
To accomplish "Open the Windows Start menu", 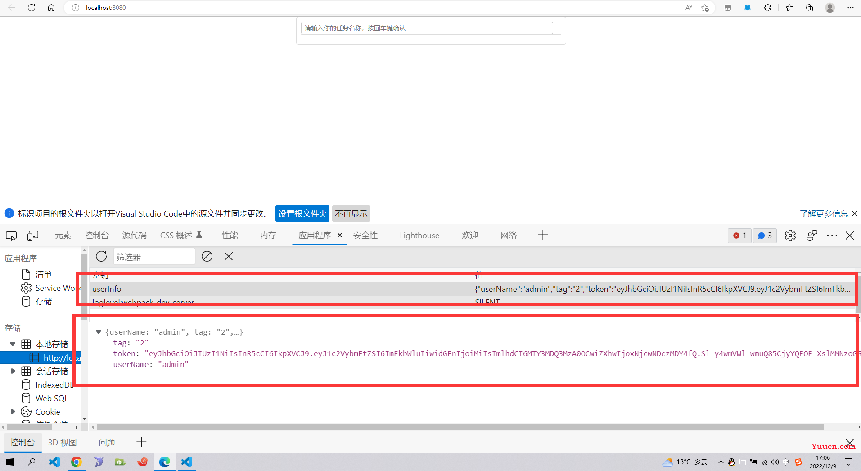I will click(x=10, y=462).
